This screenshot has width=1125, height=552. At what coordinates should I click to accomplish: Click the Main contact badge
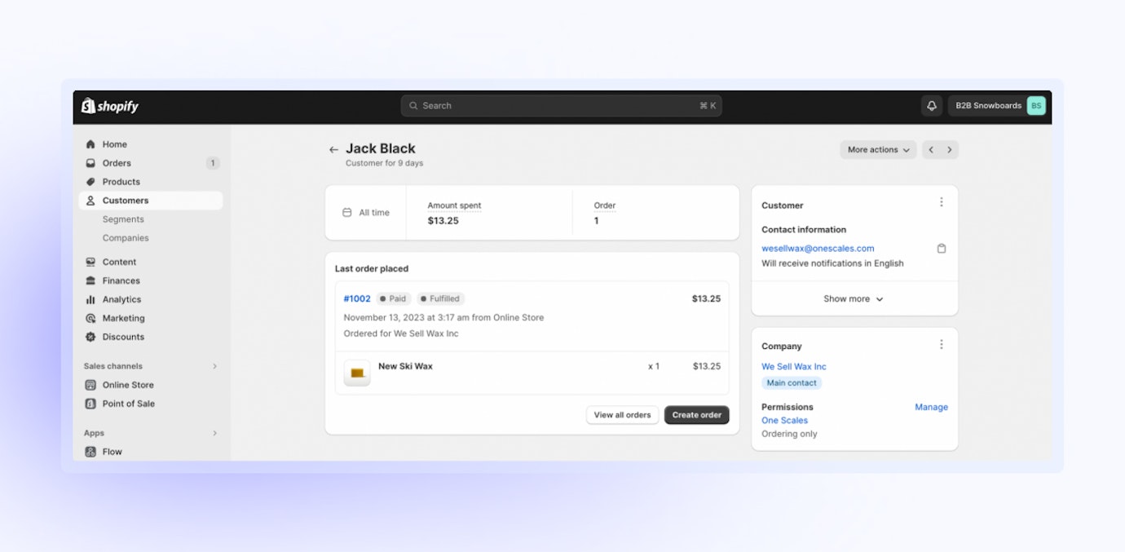click(792, 383)
